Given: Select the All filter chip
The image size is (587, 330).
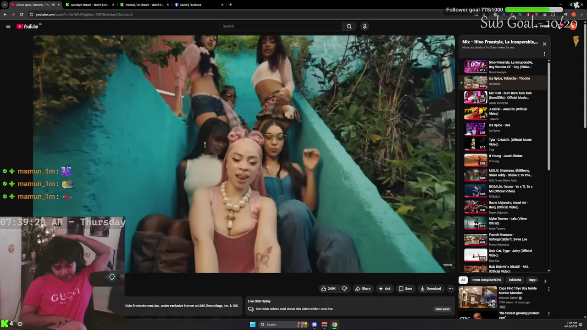Looking at the screenshot, I should point(463,280).
